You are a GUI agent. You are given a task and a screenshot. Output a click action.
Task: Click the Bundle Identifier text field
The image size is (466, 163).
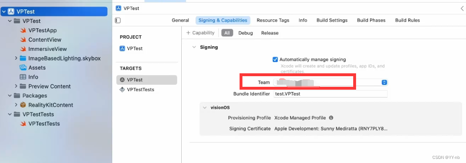(x=331, y=94)
